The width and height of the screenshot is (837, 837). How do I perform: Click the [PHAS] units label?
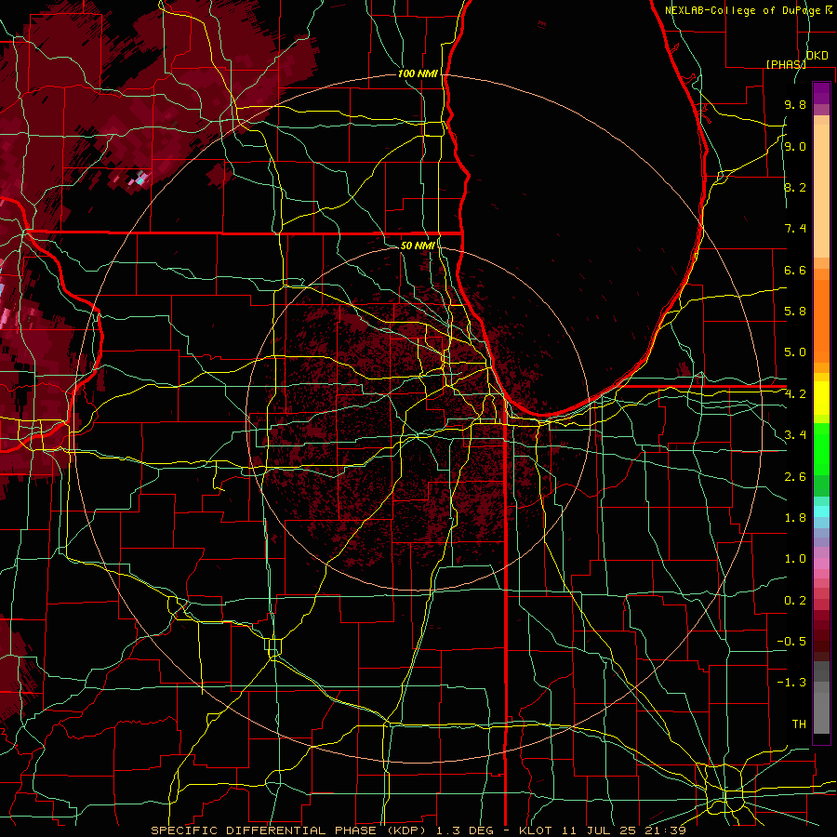coord(786,64)
